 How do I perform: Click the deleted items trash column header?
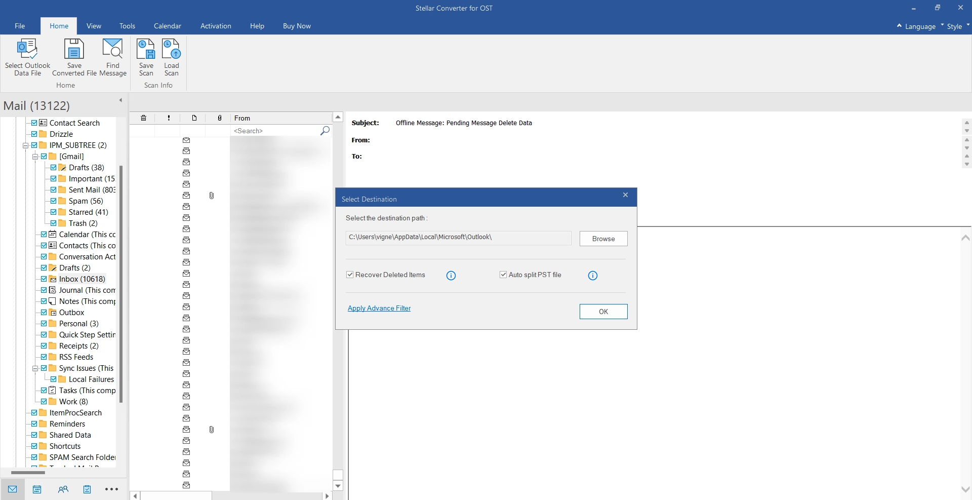(x=143, y=118)
